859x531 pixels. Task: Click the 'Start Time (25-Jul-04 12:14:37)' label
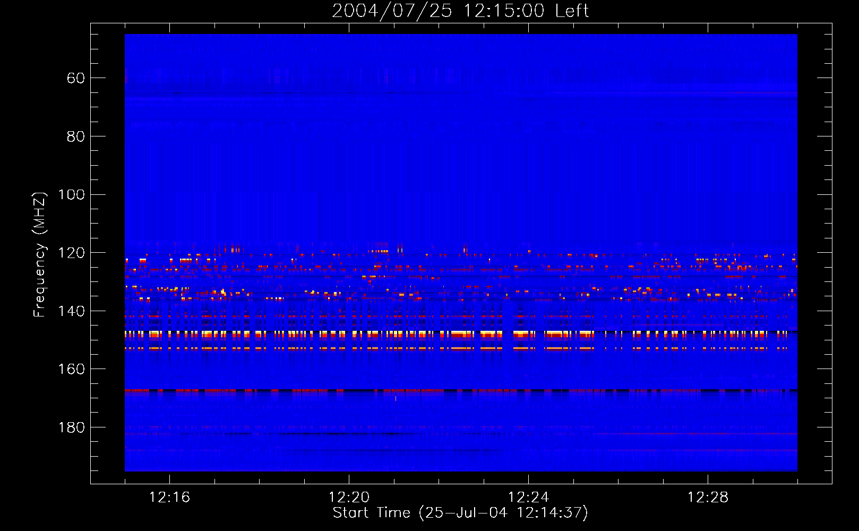460,513
